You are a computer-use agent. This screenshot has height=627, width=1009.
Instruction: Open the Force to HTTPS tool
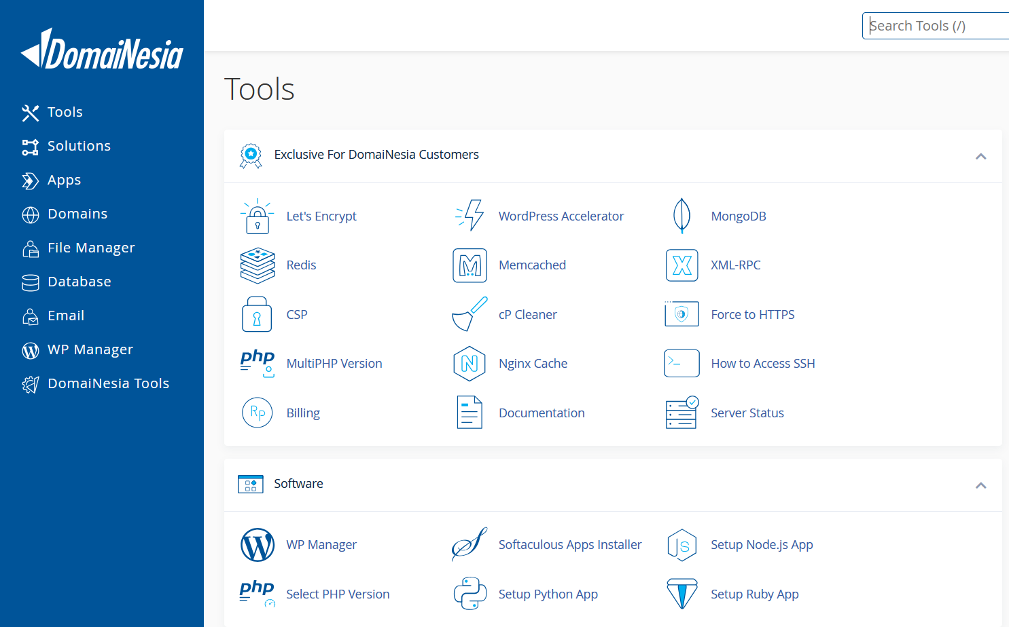click(x=753, y=314)
